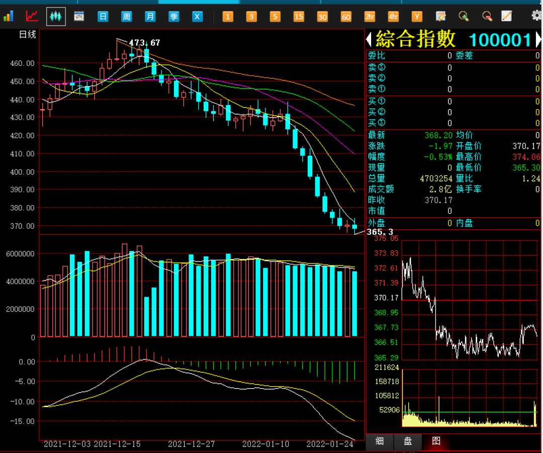
Task: Select the 30-minute interval button
Action: (322, 16)
